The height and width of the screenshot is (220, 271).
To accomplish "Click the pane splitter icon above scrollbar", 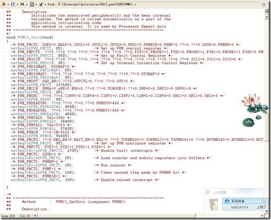I will [267, 11].
